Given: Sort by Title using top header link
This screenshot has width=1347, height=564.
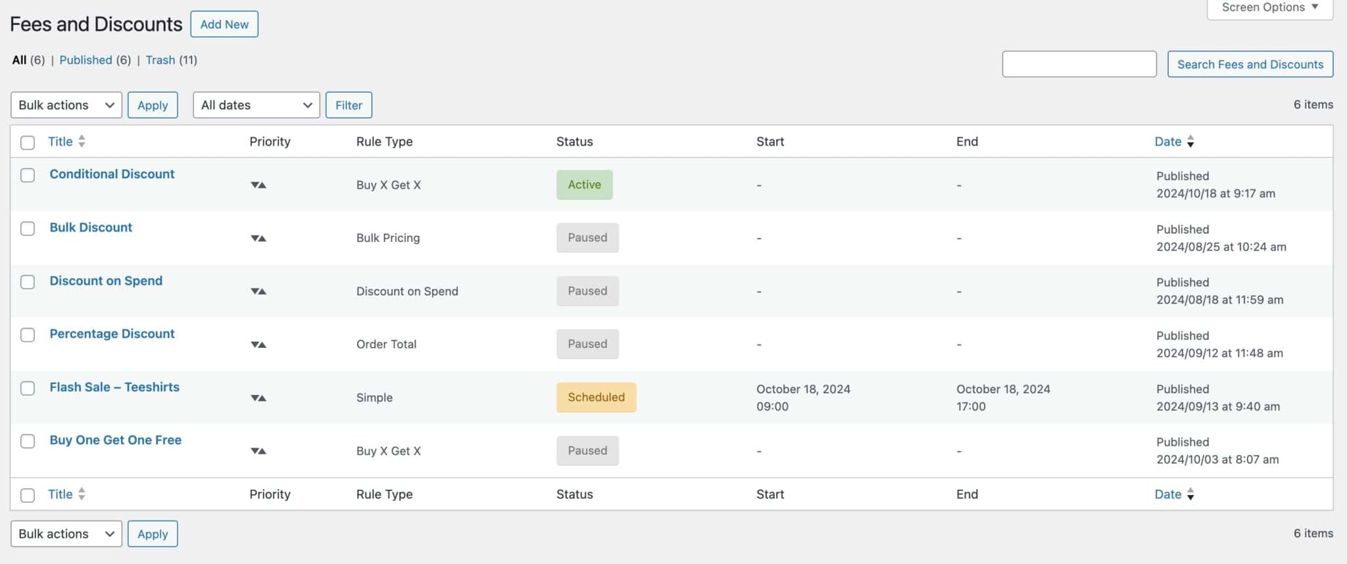Looking at the screenshot, I should (x=61, y=141).
